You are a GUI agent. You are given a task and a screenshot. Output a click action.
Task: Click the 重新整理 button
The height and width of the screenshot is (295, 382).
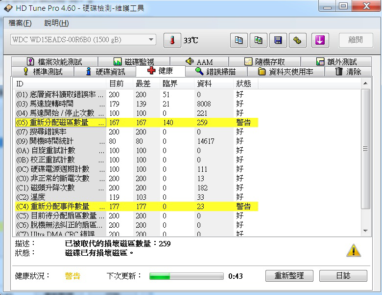[x=289, y=276]
